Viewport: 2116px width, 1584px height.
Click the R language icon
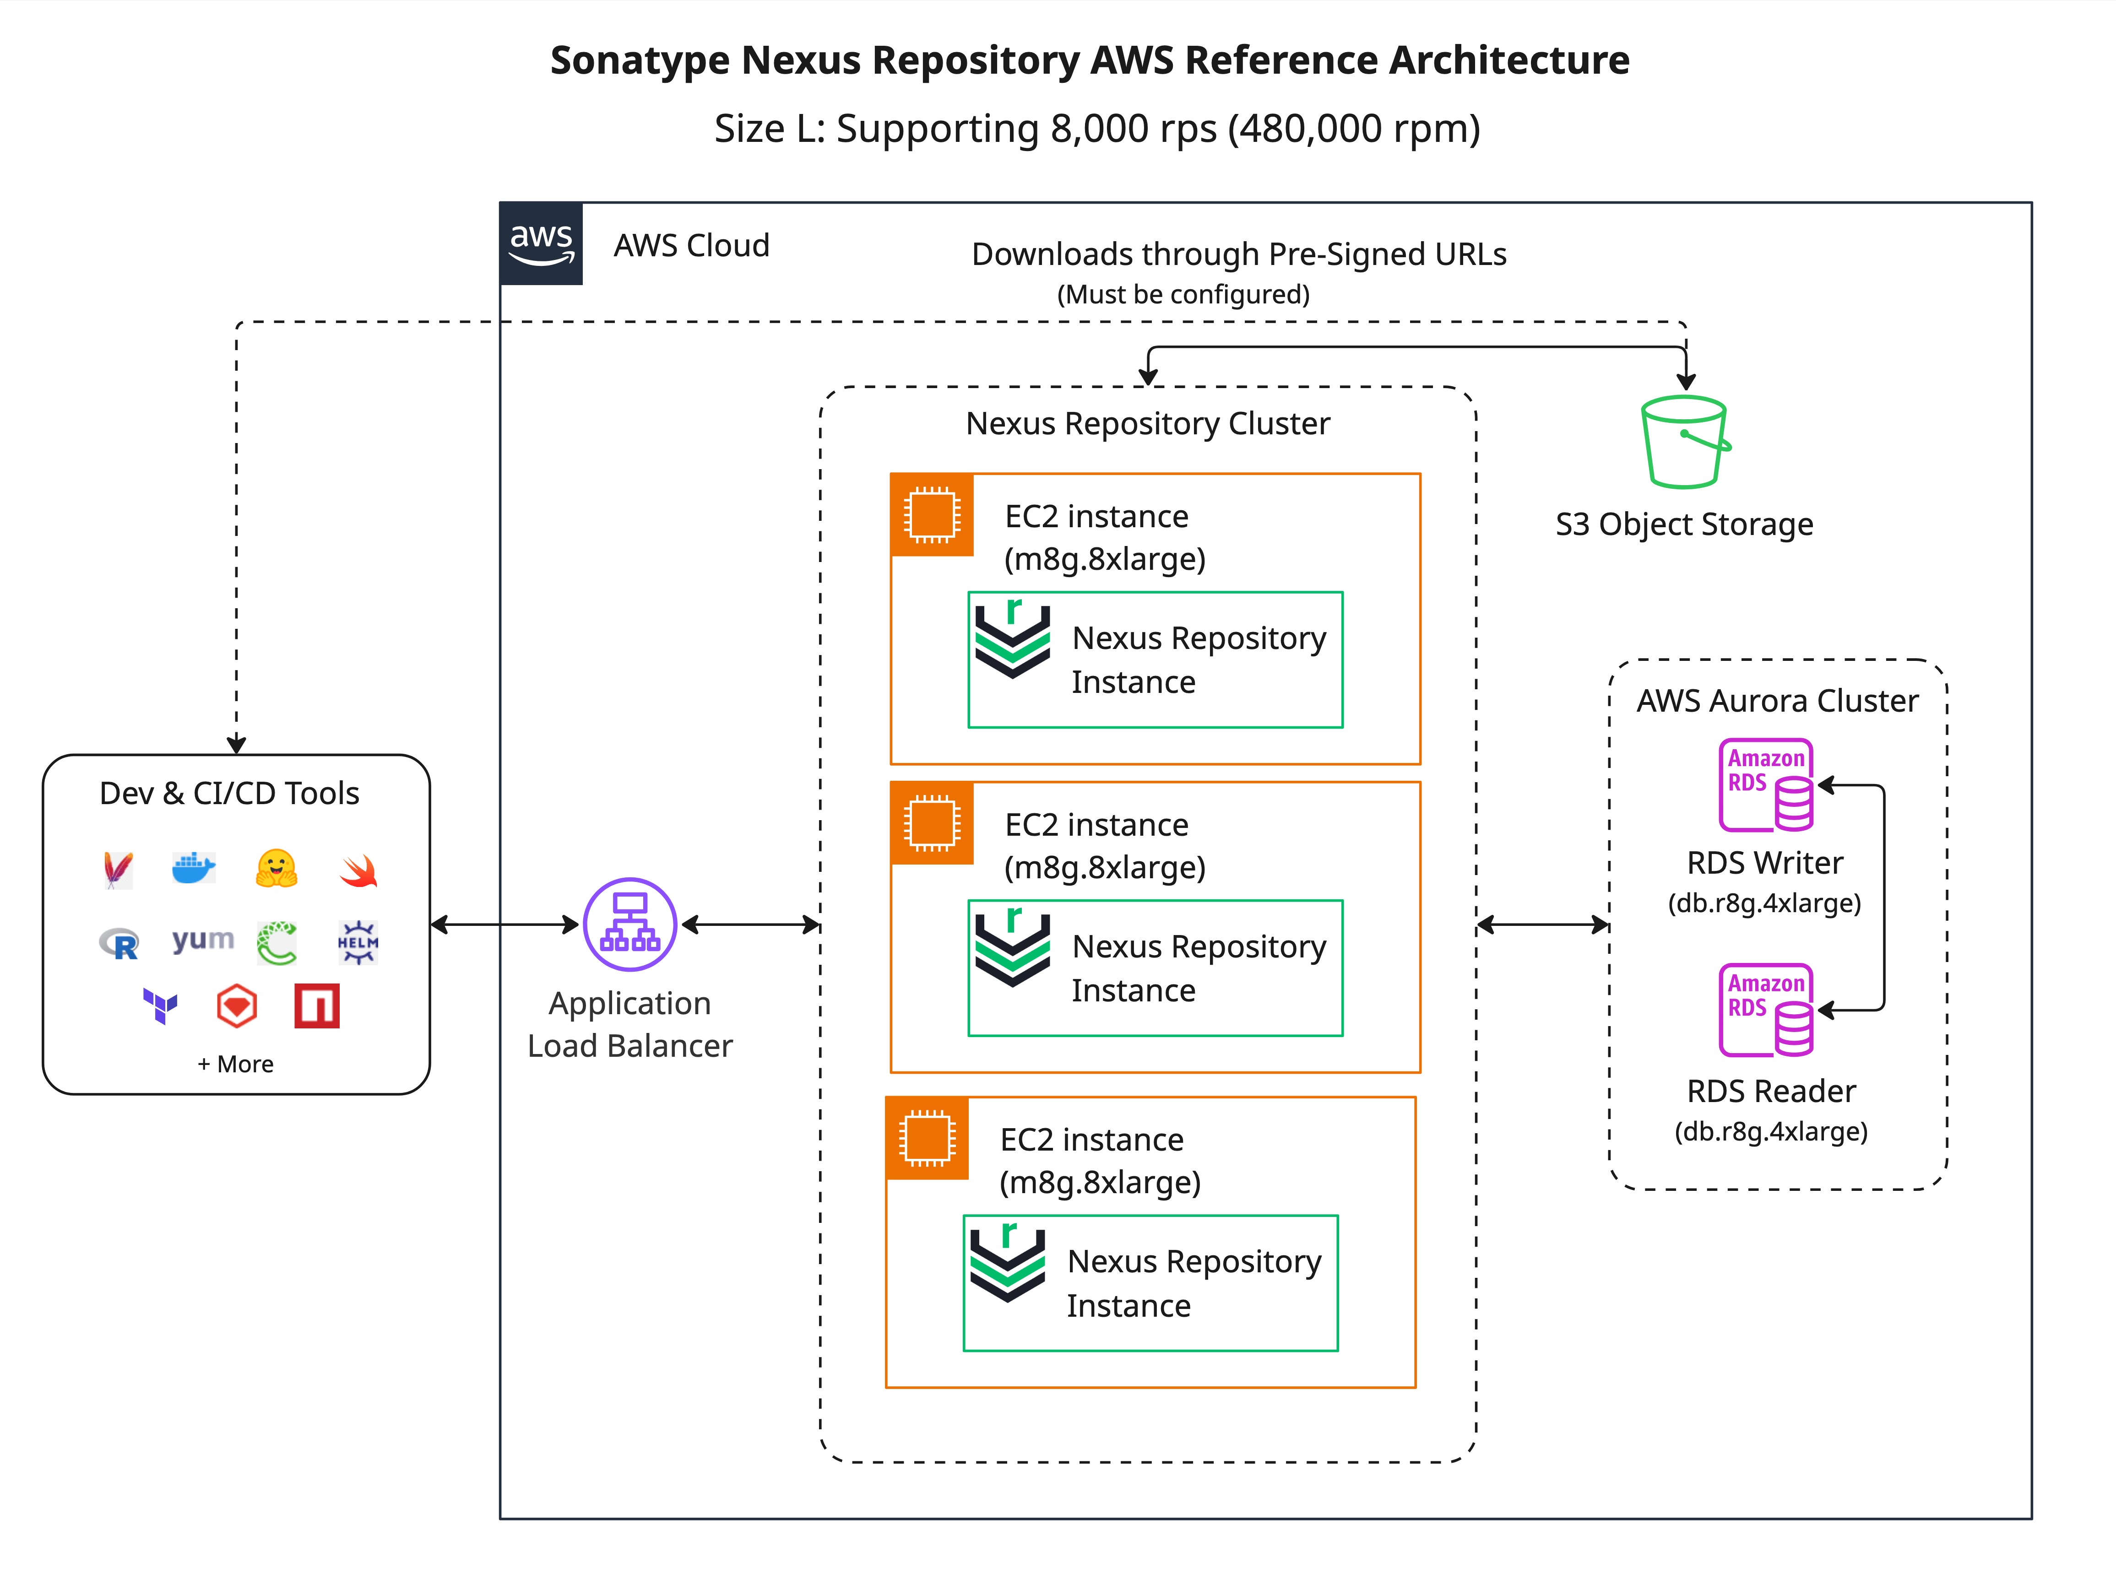click(x=119, y=944)
